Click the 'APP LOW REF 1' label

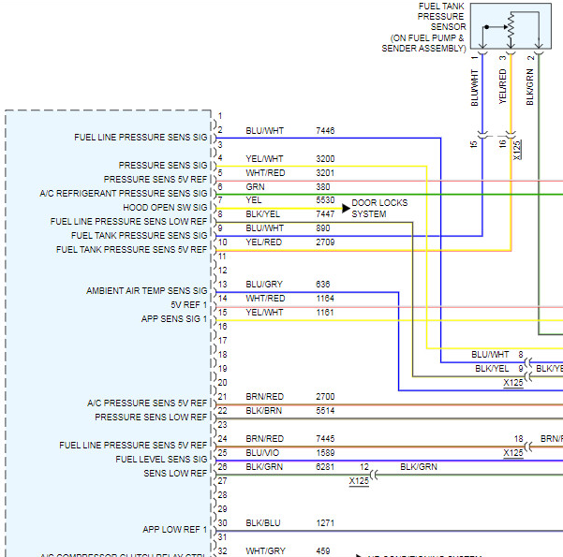pyautogui.click(x=175, y=529)
